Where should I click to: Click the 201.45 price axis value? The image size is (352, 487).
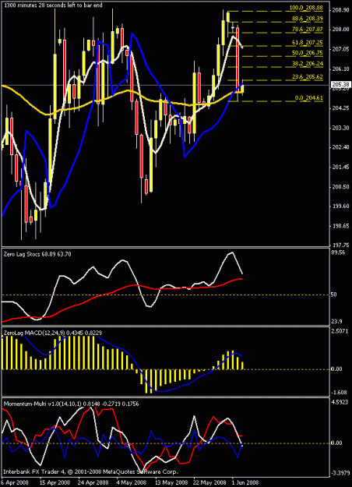(x=340, y=167)
